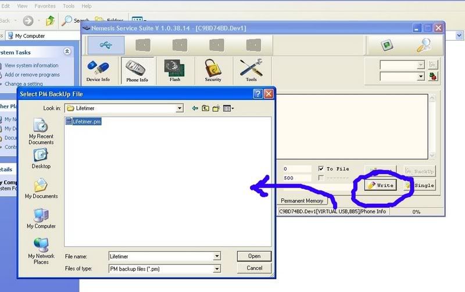Select the Lifetimer.pm file

83,121
